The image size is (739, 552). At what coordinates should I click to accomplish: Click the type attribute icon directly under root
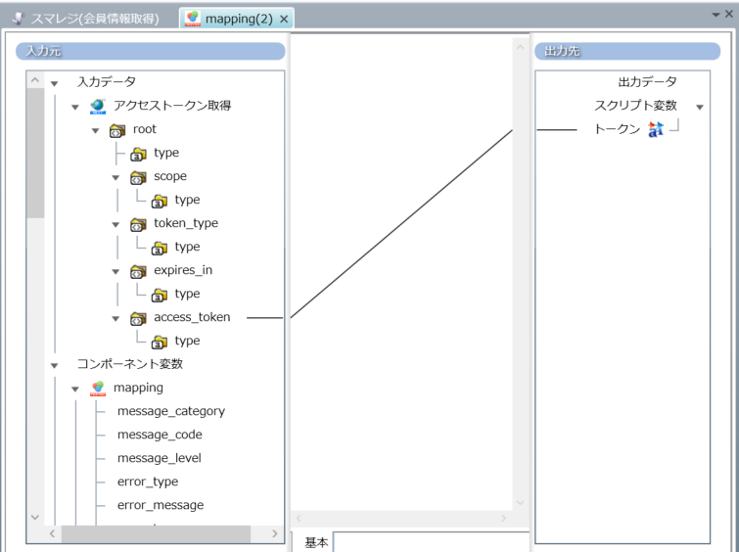(138, 154)
